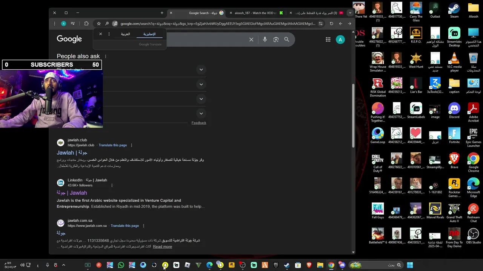The width and height of the screenshot is (483, 271).
Task: Open more options for jawlah.club result
Action: pos(131,145)
